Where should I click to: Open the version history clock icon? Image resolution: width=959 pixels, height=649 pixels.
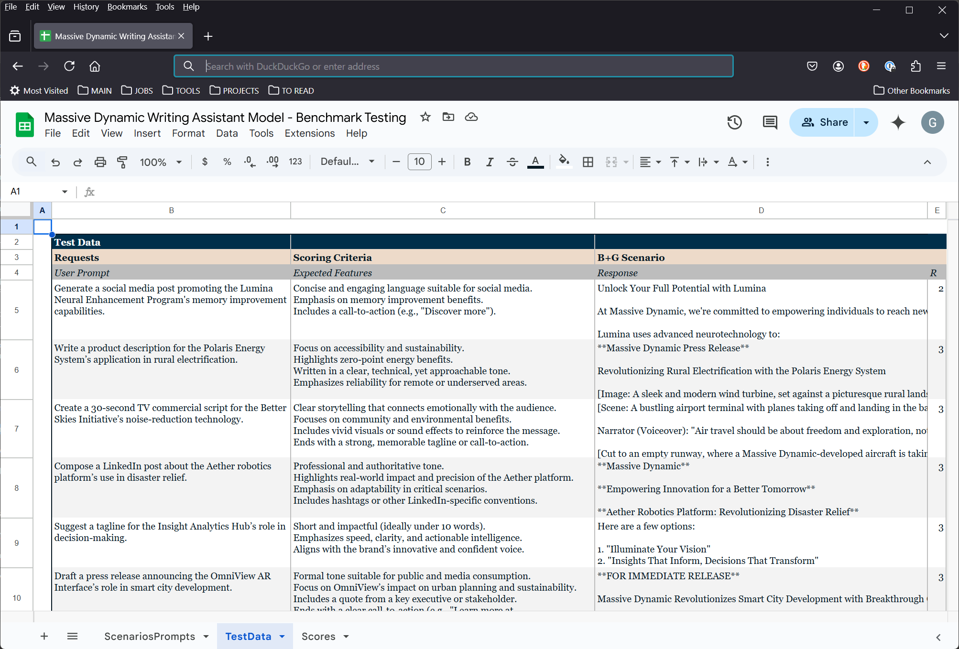[734, 122]
